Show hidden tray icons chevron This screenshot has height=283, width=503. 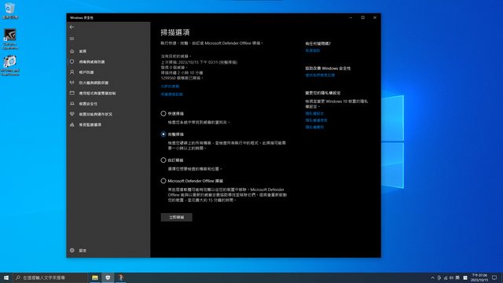pos(432,277)
